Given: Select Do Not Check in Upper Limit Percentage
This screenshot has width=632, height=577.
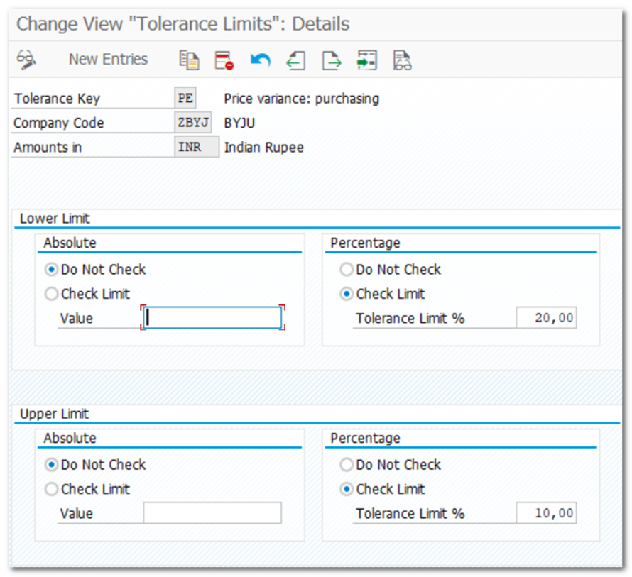Looking at the screenshot, I should click(347, 465).
